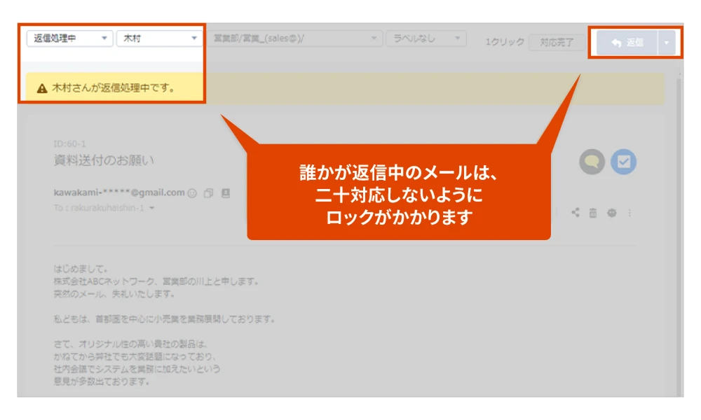The width and height of the screenshot is (701, 420).
Task: Click the sender address kawakami-*****@gmail.com
Action: click(119, 192)
